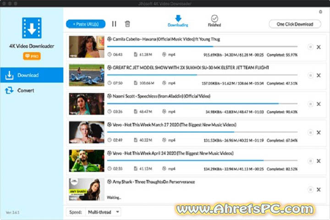This screenshot has width=330, height=220.
Task: Click the Naomi Scott Speechless progress bar
Action: pos(202,104)
